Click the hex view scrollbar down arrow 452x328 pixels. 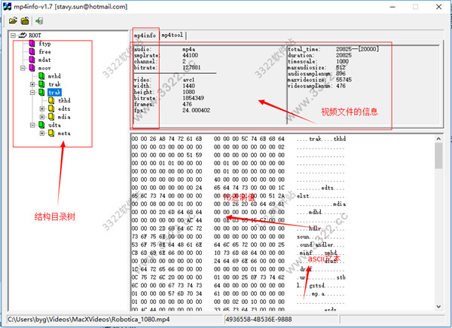[x=438, y=307]
